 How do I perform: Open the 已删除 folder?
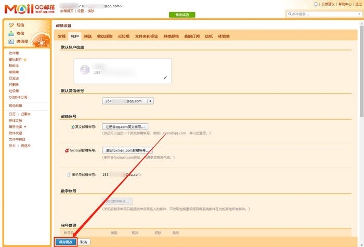[14, 85]
